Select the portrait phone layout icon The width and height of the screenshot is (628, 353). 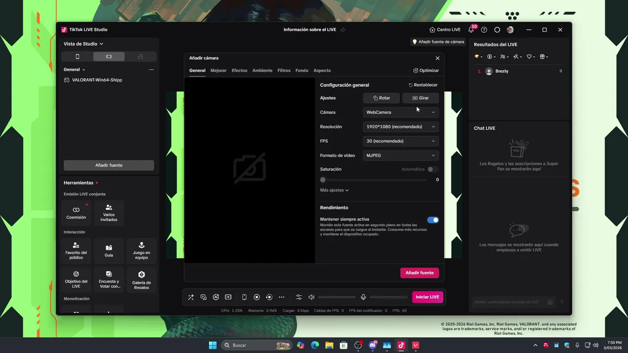77,57
